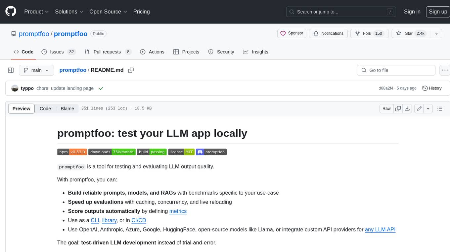
Task: Go to Pricing page
Action: (x=141, y=12)
